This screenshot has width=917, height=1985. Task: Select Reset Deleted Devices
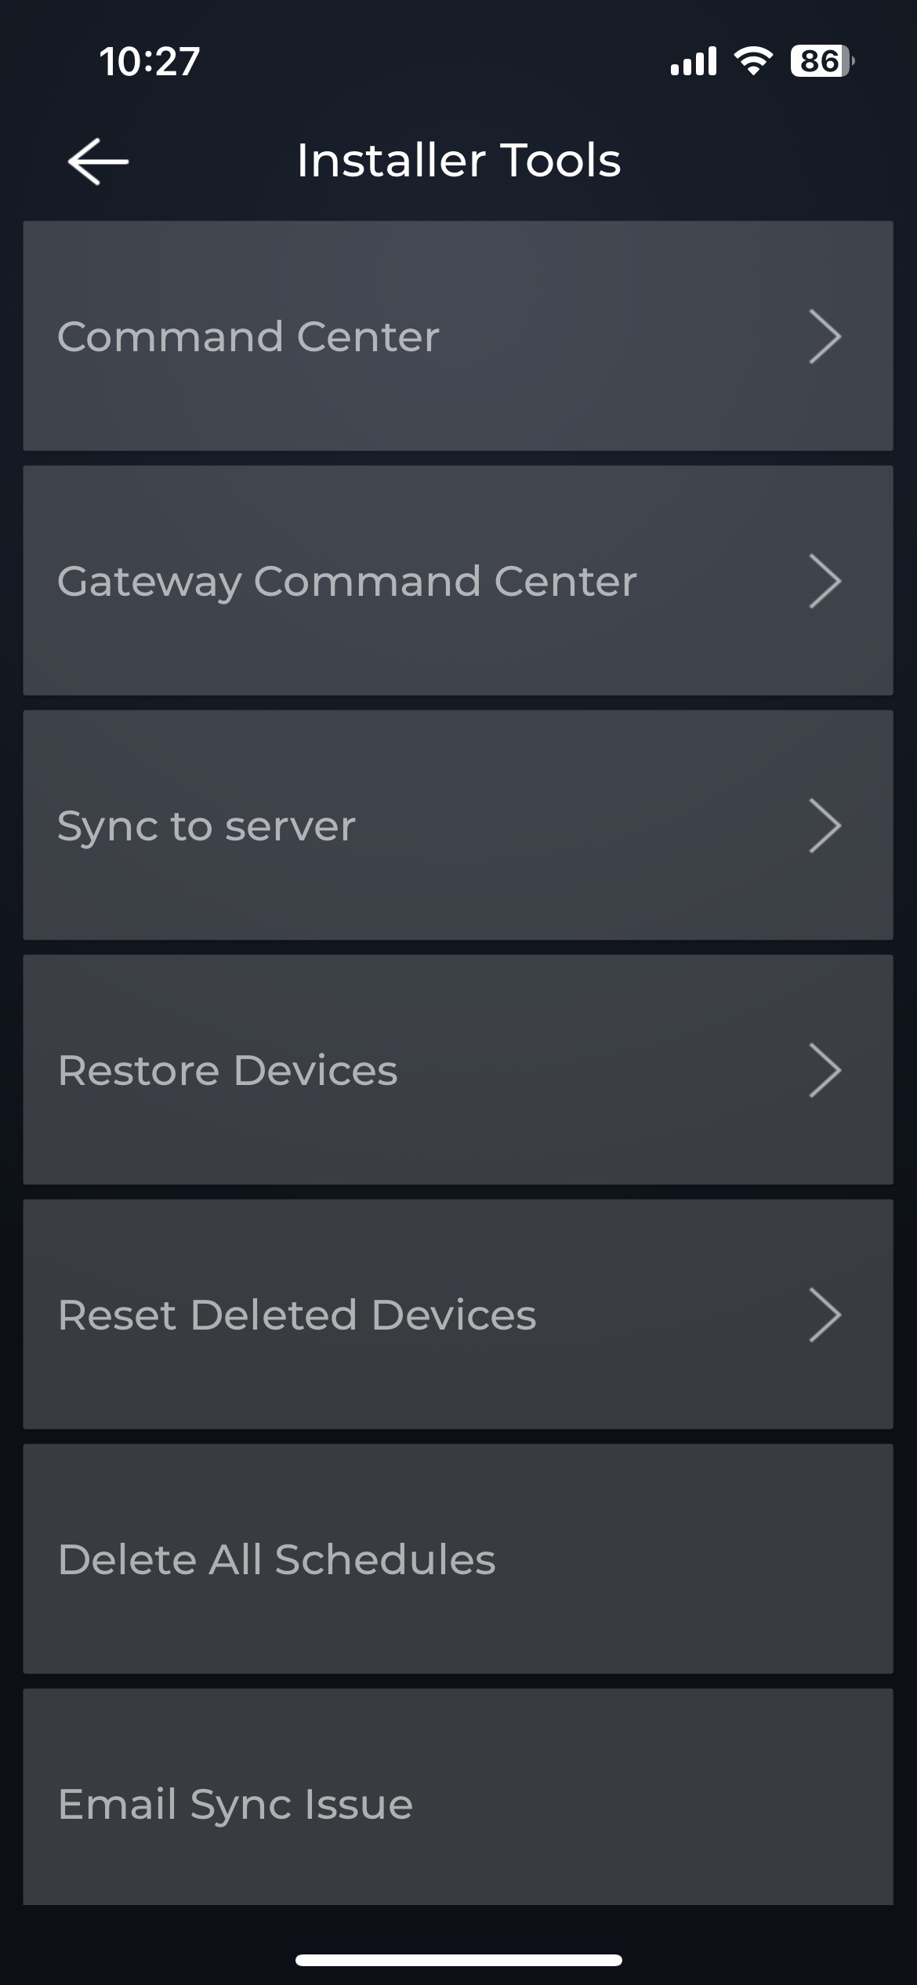(296, 1315)
